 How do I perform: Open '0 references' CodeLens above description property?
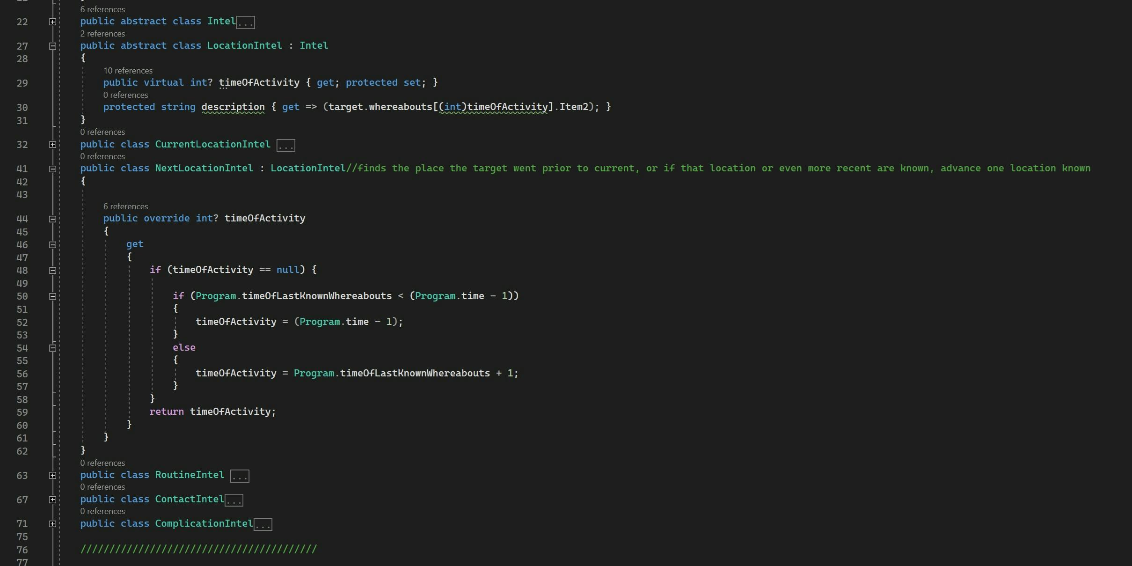pyautogui.click(x=125, y=95)
